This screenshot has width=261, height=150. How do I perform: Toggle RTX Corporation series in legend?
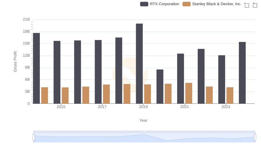click(x=160, y=4)
